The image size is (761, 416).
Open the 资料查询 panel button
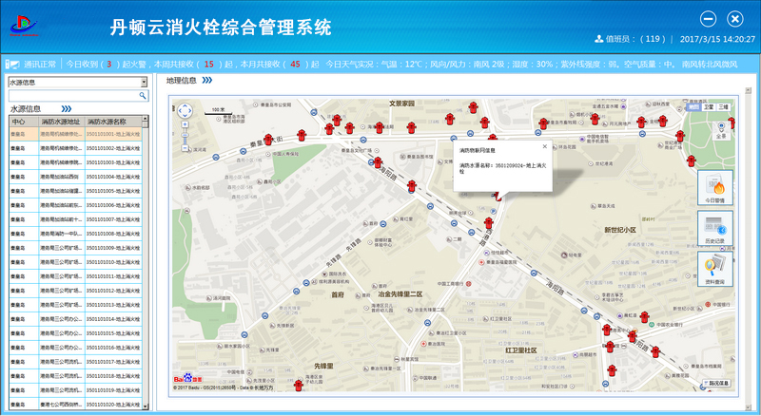coord(715,269)
